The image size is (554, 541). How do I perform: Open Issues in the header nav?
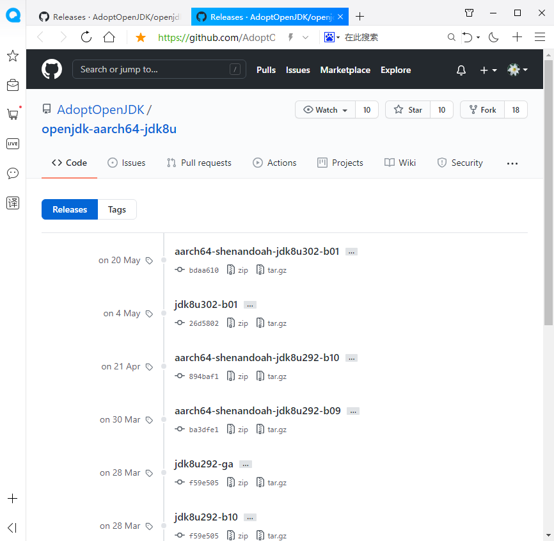pyautogui.click(x=297, y=70)
